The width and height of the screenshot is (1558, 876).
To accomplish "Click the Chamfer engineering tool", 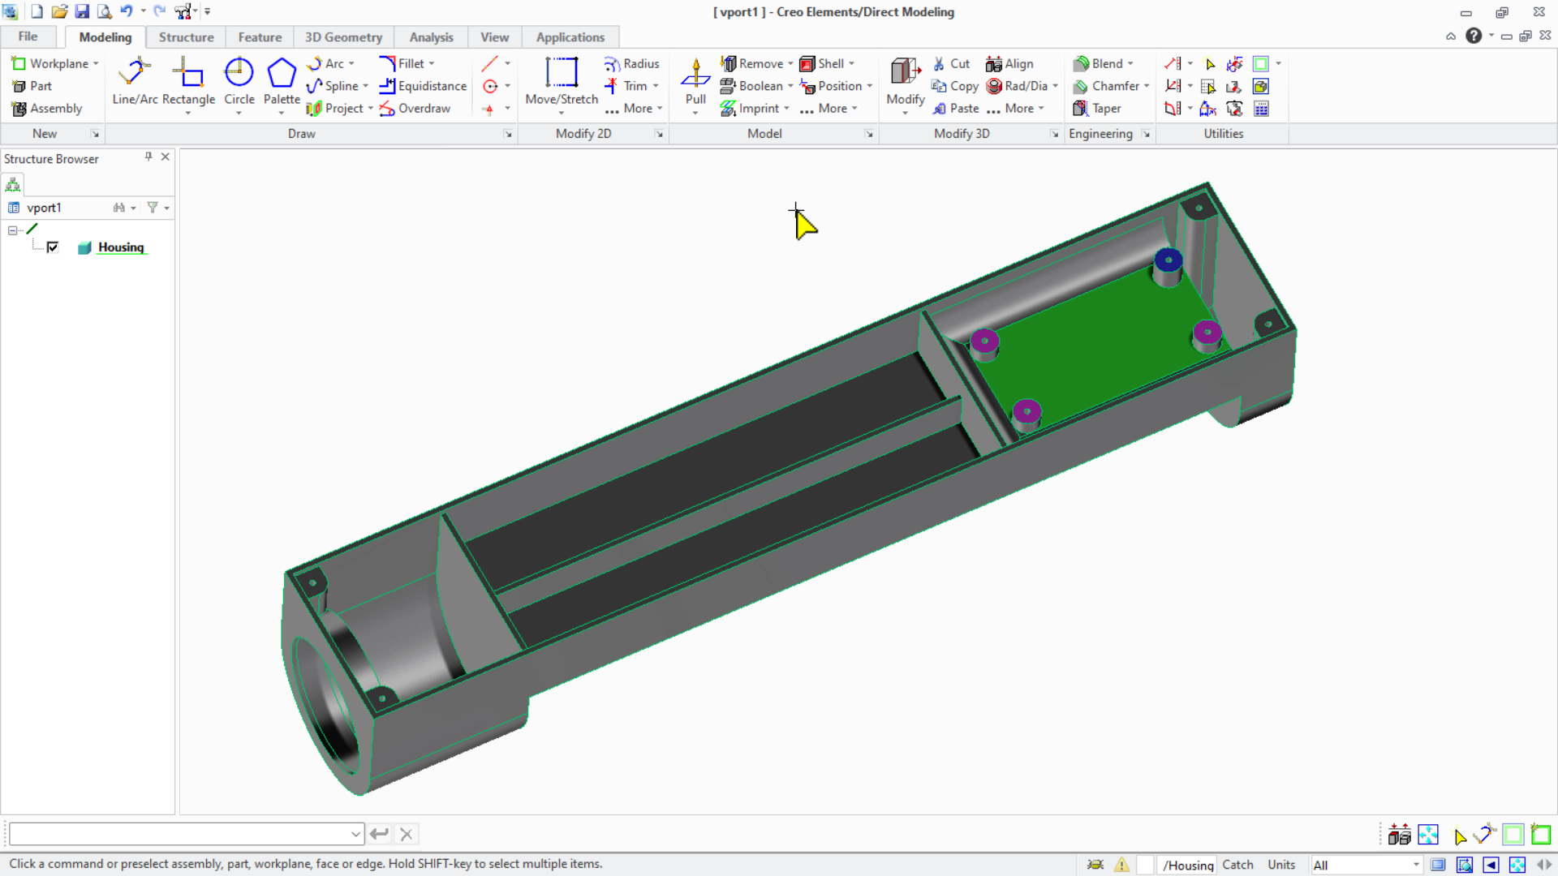I will click(x=1106, y=86).
